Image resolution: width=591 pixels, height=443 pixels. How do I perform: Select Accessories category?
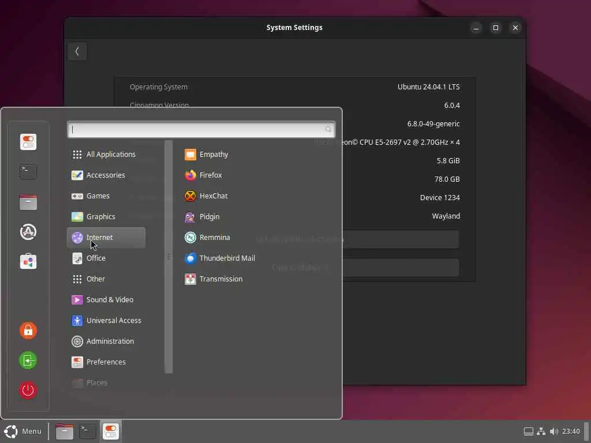[106, 175]
